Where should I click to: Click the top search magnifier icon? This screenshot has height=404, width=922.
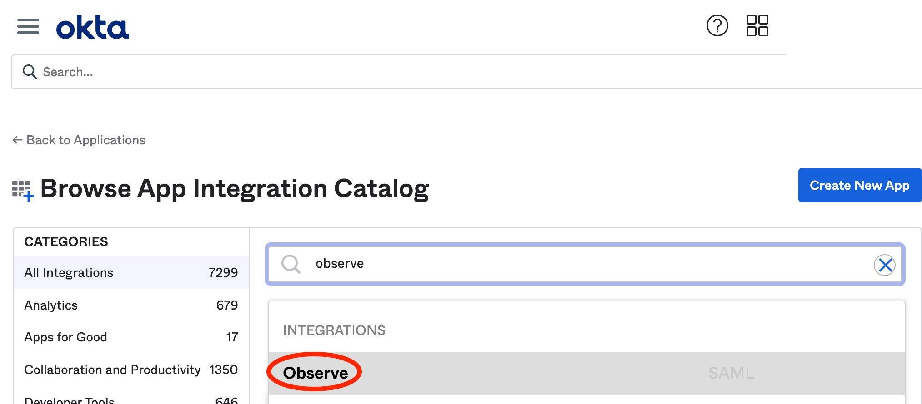(x=30, y=72)
